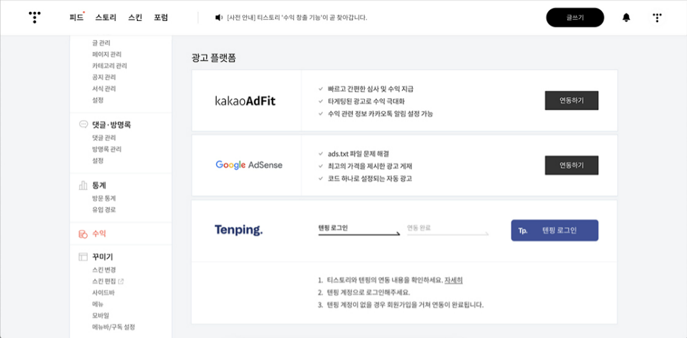Screen dimensions: 687x338
Task: Go to 댓글 관리
Action: [x=104, y=138]
